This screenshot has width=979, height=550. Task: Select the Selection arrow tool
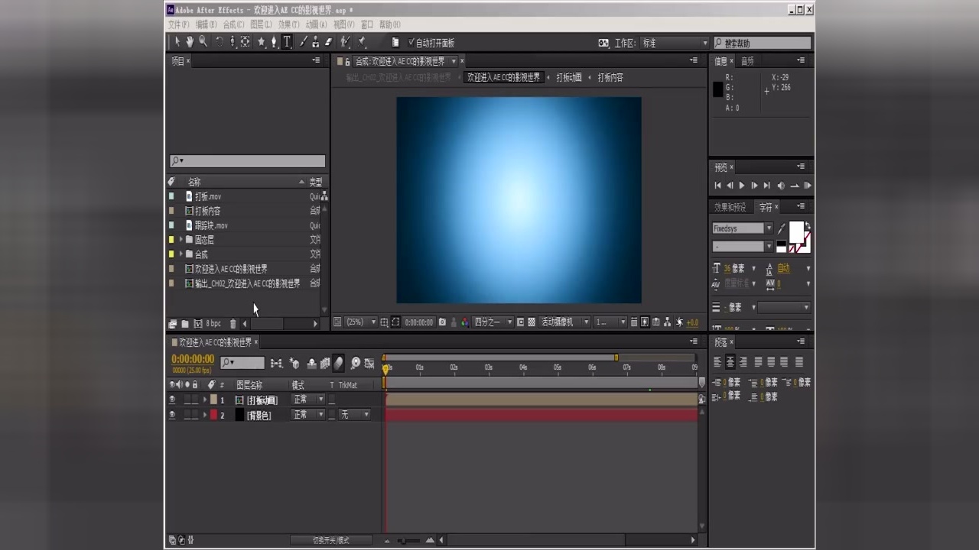click(x=177, y=42)
